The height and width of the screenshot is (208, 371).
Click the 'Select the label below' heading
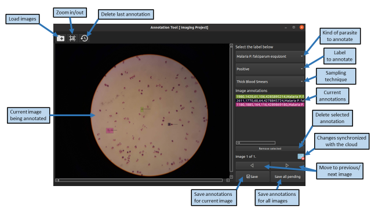(254, 47)
